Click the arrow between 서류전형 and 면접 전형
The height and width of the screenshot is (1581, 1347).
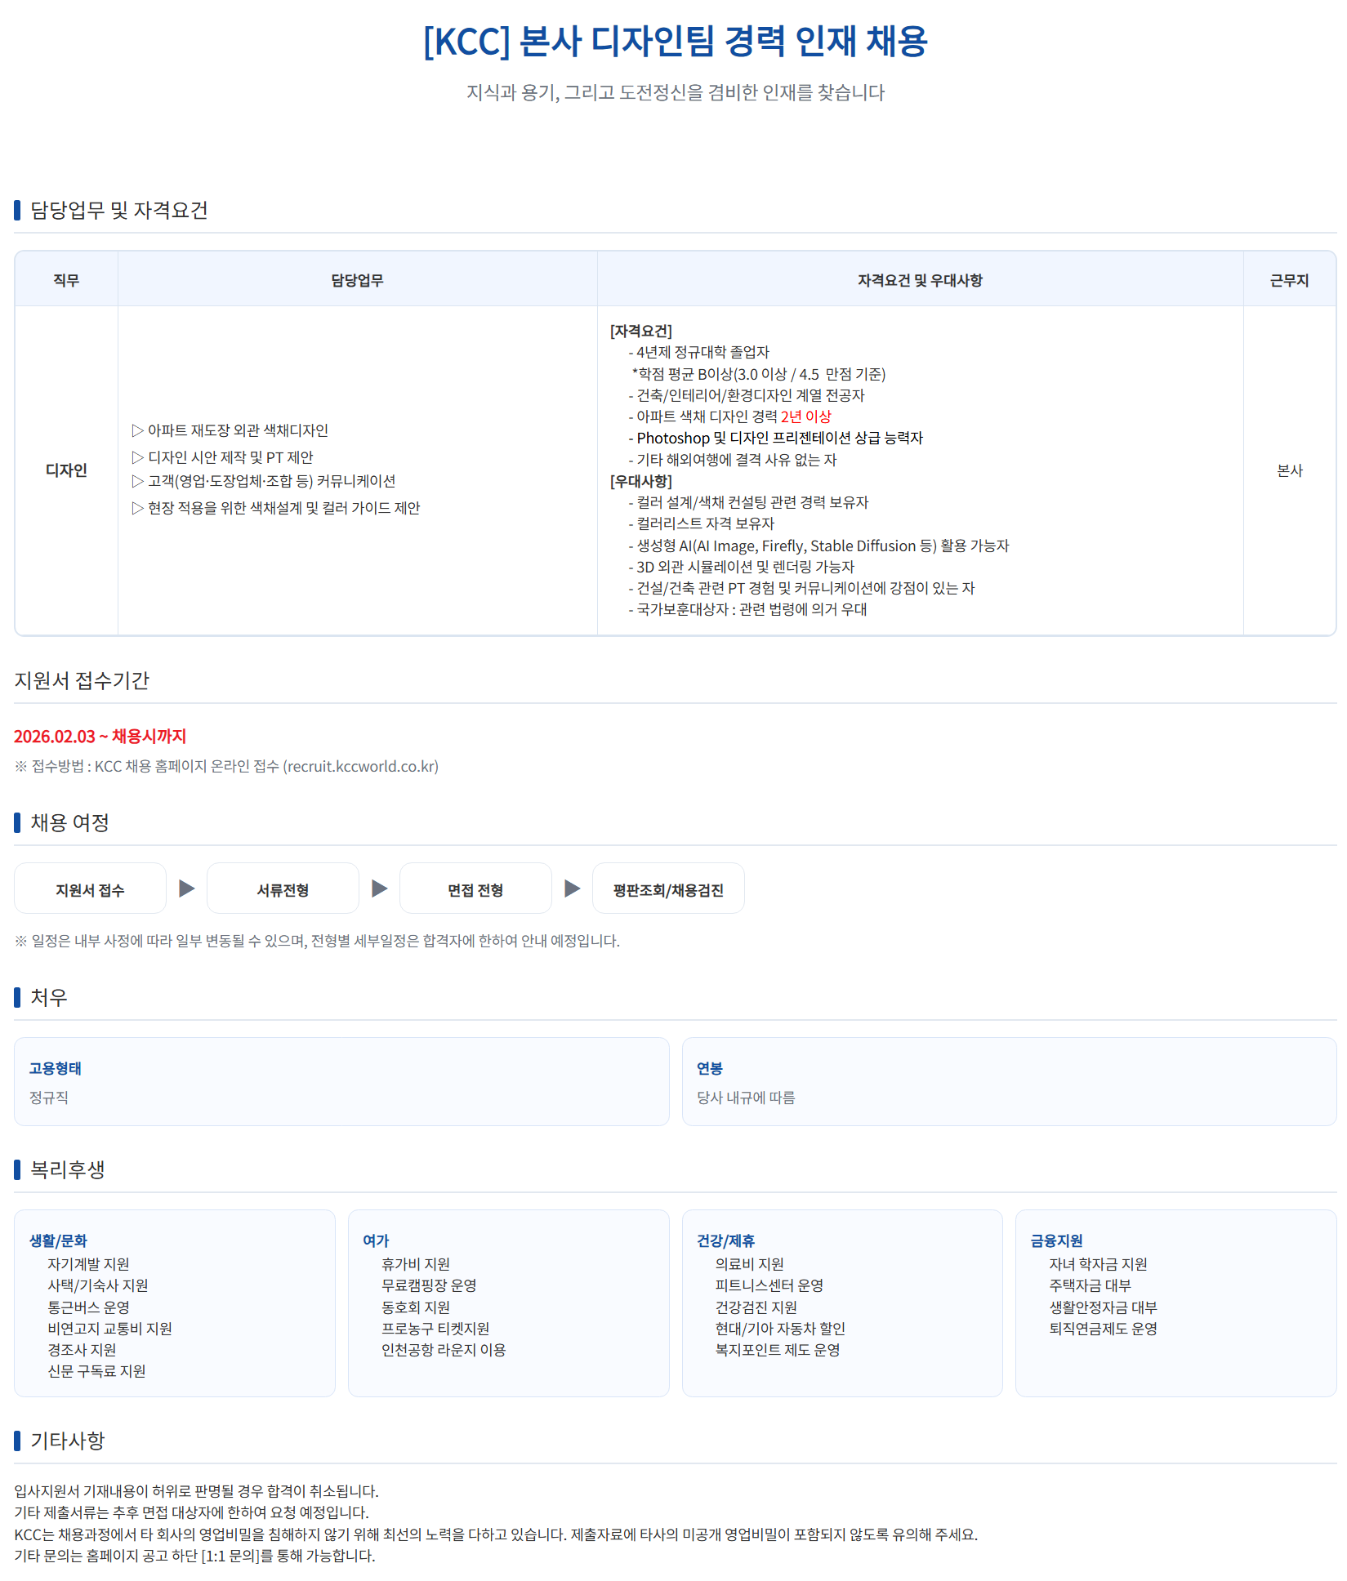pyautogui.click(x=380, y=888)
